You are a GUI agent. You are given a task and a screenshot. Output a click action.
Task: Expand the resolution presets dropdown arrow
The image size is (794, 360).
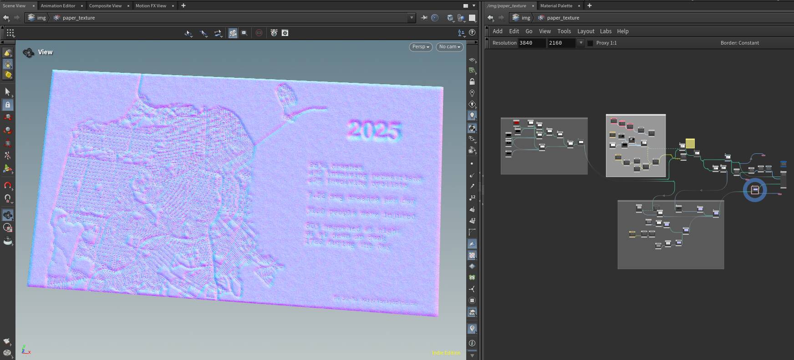(x=580, y=43)
